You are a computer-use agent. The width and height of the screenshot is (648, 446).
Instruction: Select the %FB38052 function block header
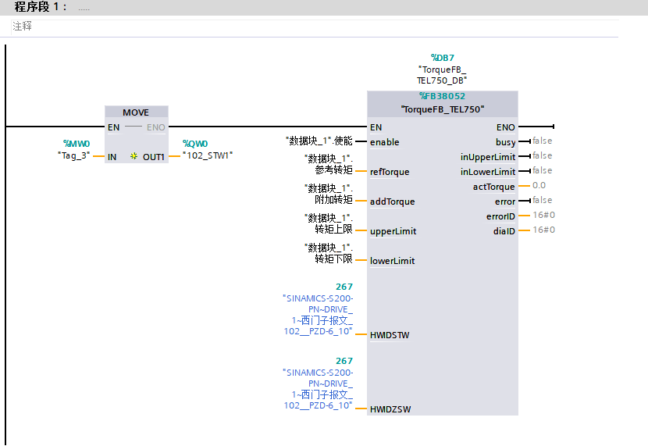click(x=442, y=97)
